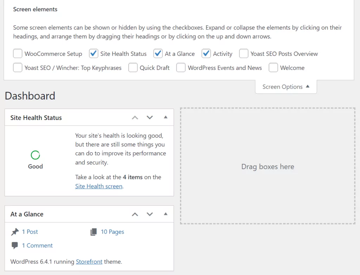Viewport: 360px width, 275px height.
Task: Collapse the Screen Options tab
Action: 286,87
